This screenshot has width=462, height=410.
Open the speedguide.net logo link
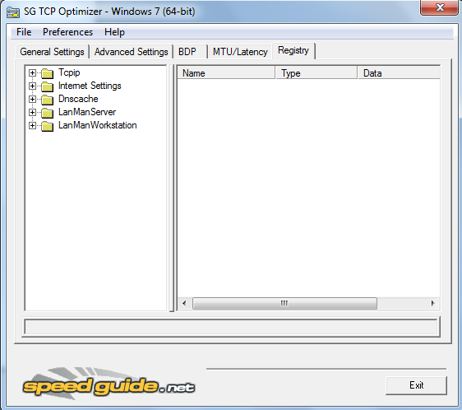coord(109,384)
